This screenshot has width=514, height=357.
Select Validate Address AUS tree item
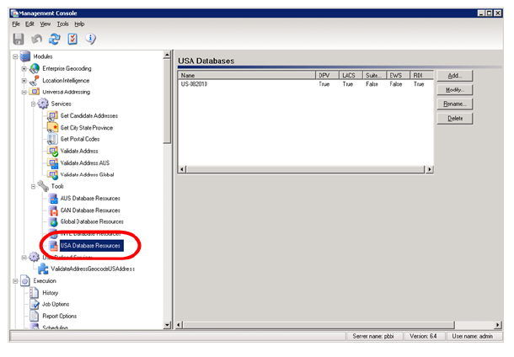(x=85, y=163)
